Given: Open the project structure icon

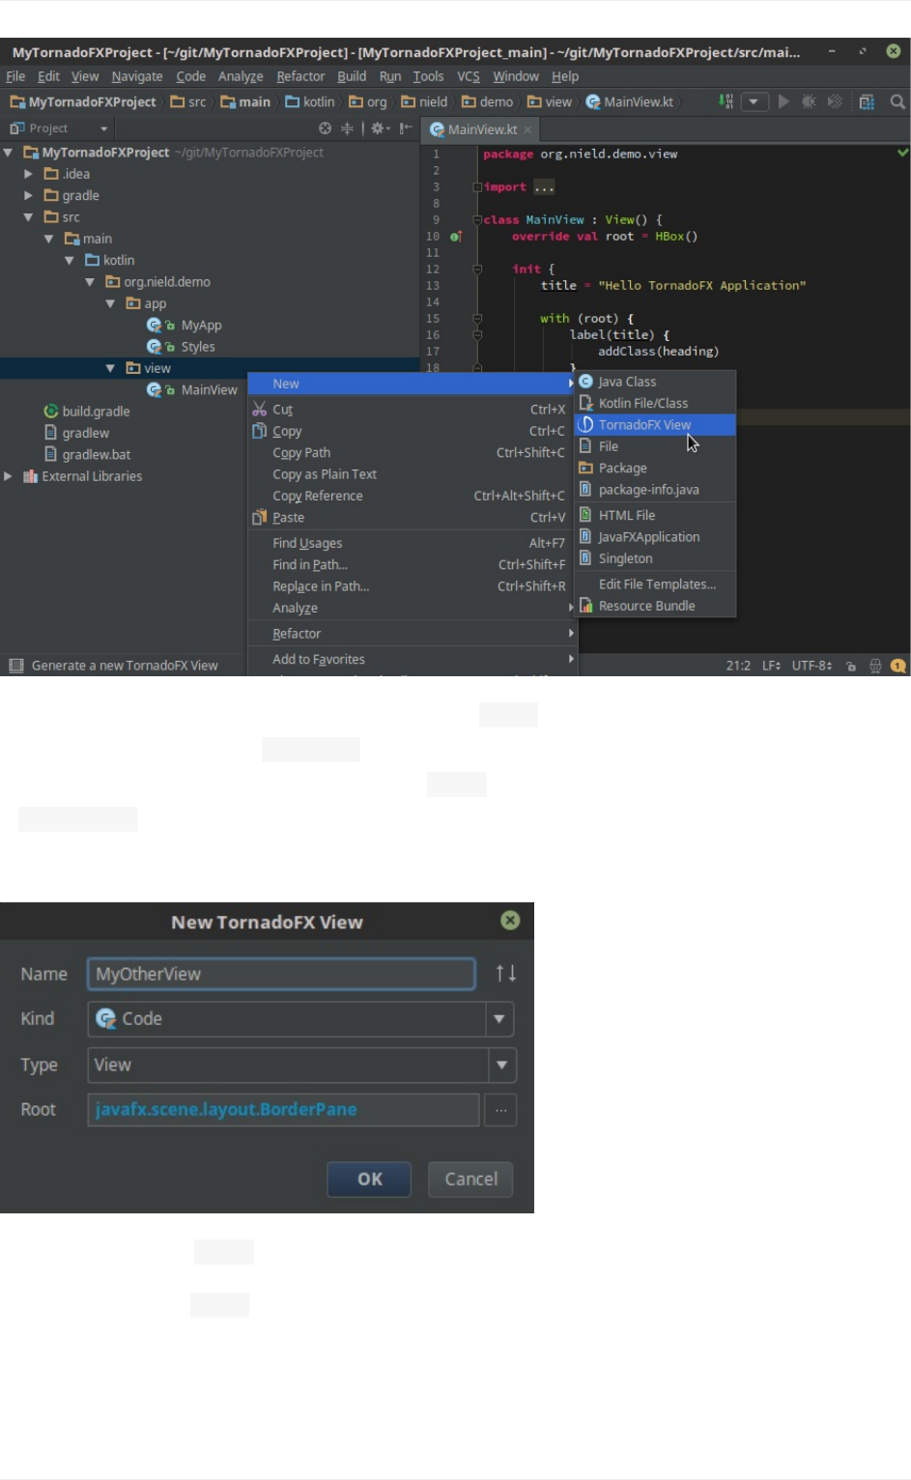Looking at the screenshot, I should 867,101.
